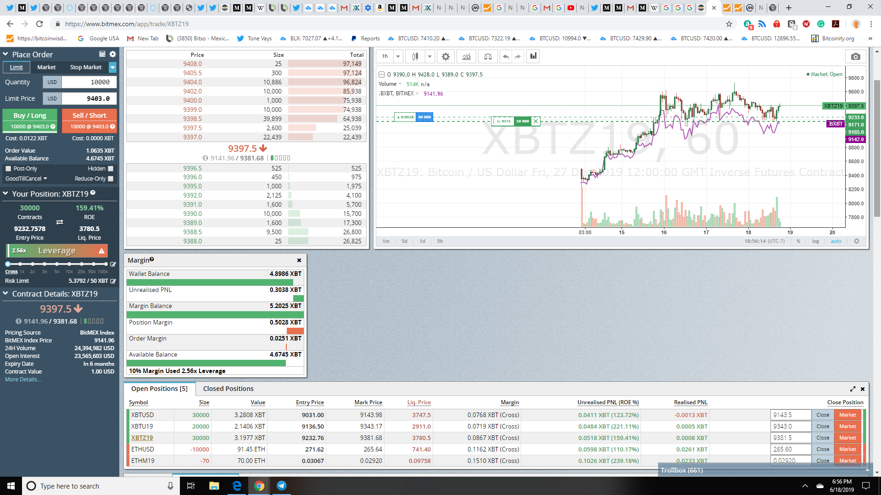
Task: Toggle log scale on chart
Action: click(815, 241)
